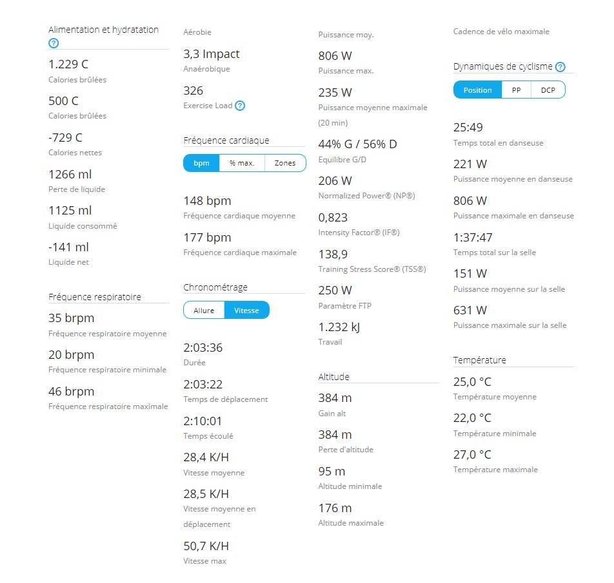Switch Chronométrage to Allure

(204, 310)
